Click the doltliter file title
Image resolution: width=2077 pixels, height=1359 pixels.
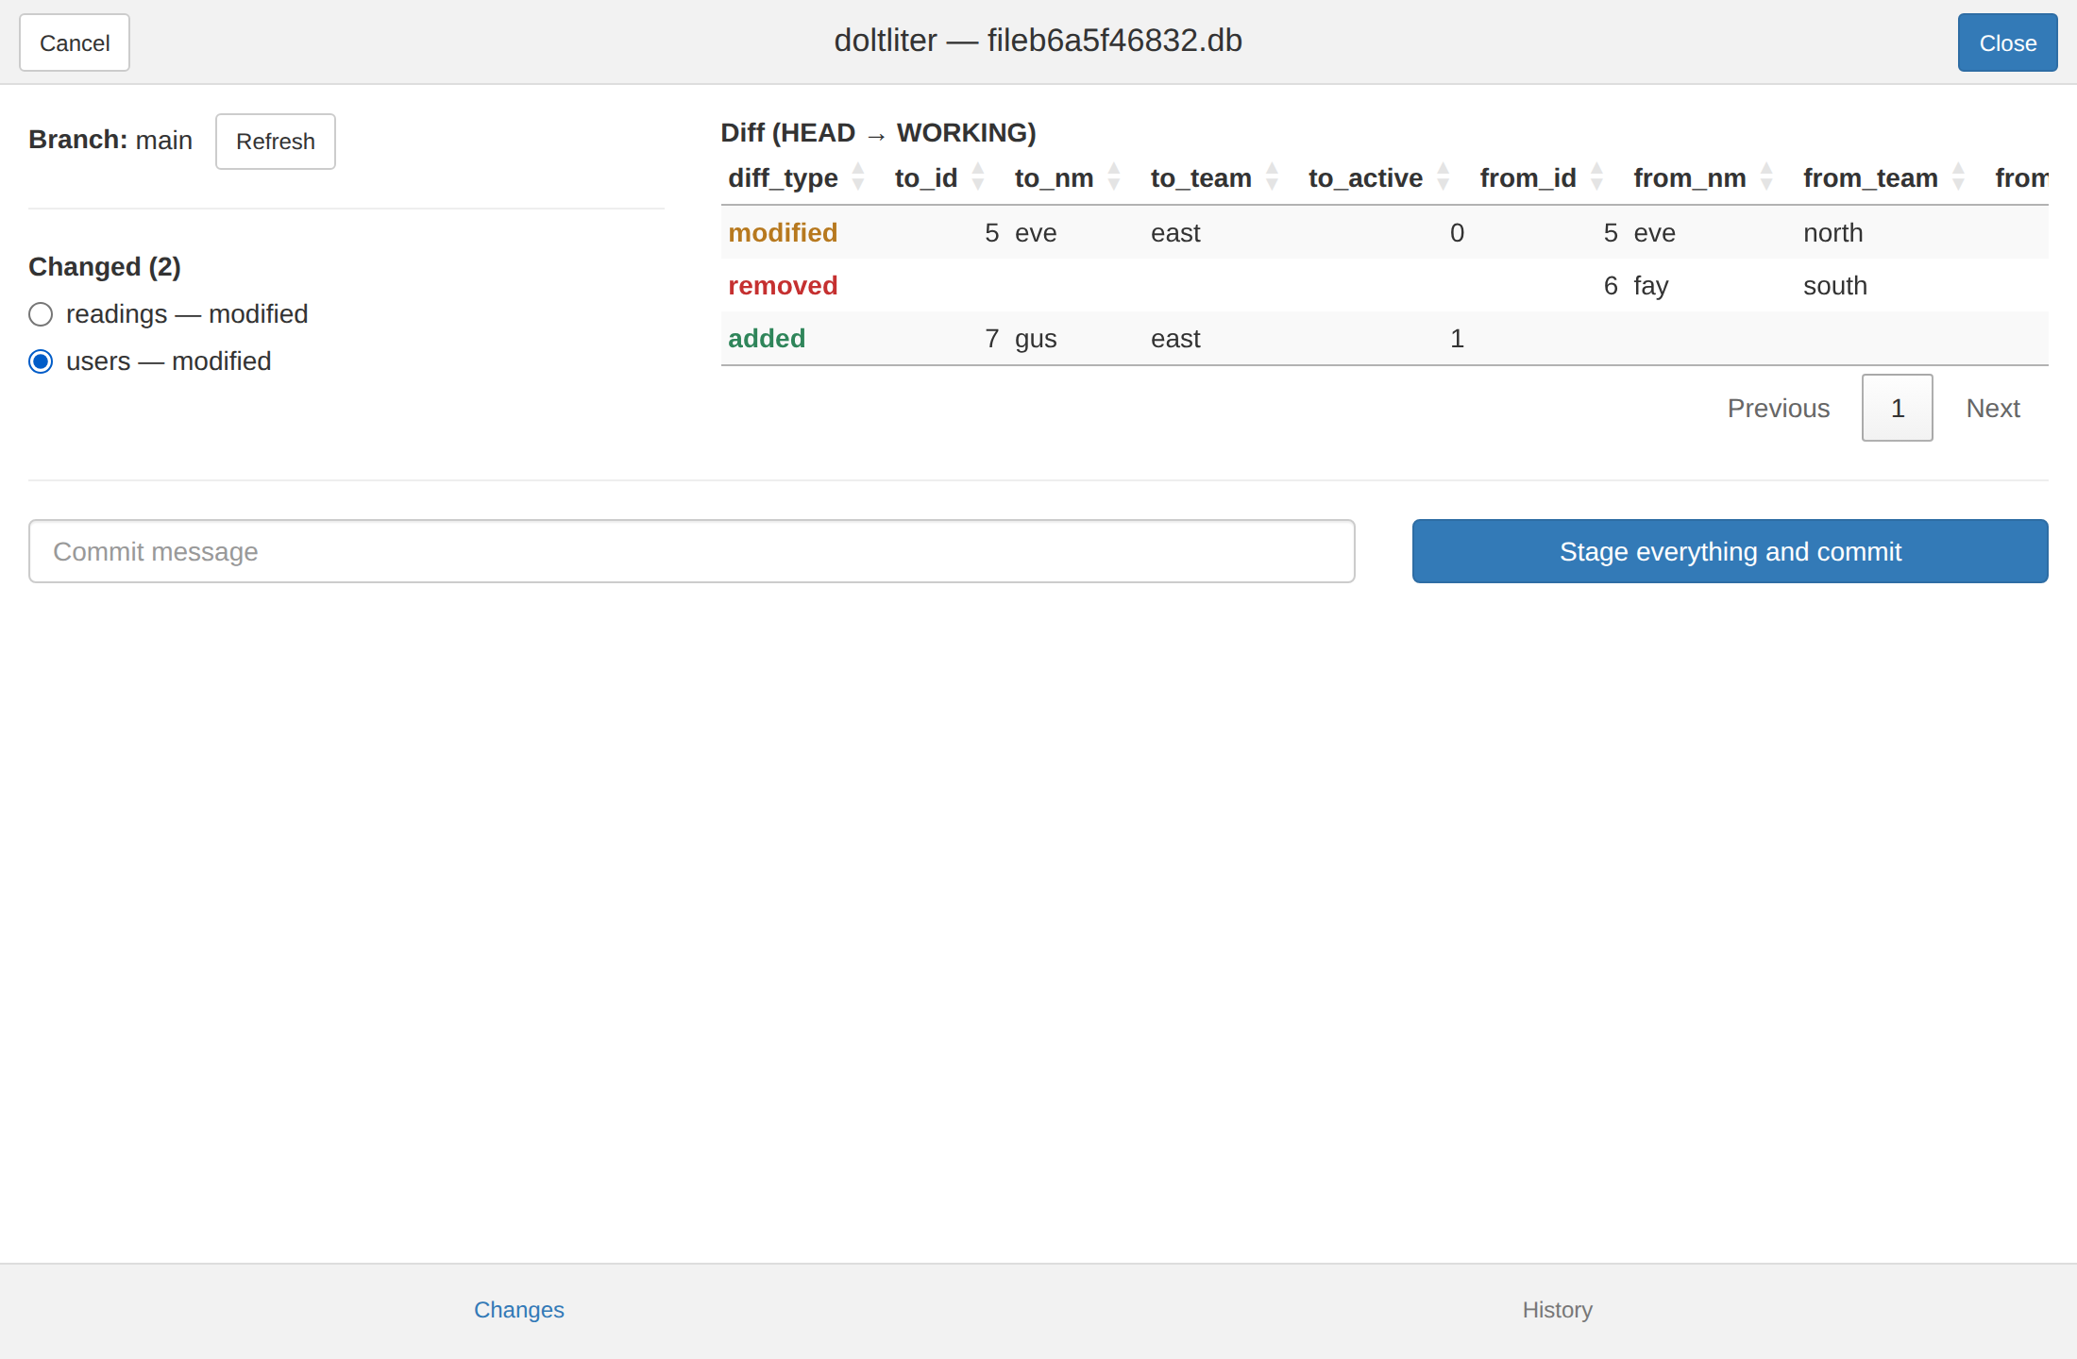point(1038,41)
